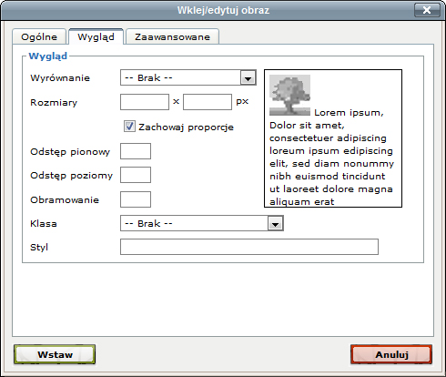Click the tree preview image thumbnail
This screenshot has width=446, height=377.
click(289, 95)
